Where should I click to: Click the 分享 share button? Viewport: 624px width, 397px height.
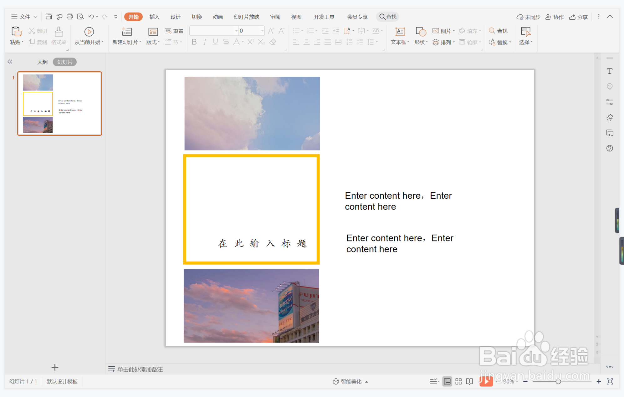(579, 17)
